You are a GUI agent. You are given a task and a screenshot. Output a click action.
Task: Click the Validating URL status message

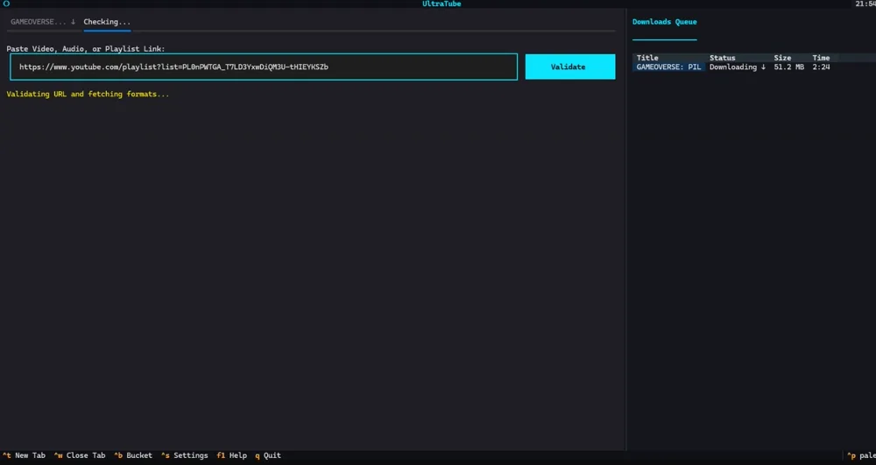(x=88, y=95)
